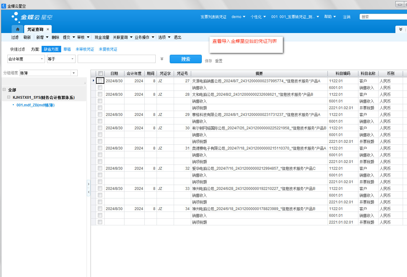Image resolution: width=407 pixels, height=277 pixels.
Task: Sort by the 凭证号 column header
Action: pos(182,73)
